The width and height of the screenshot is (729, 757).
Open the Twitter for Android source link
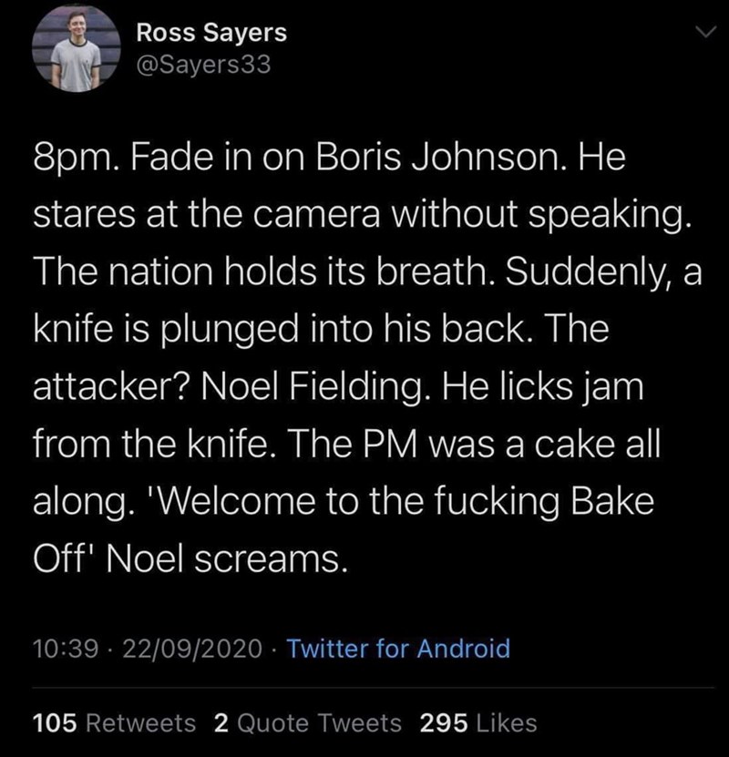coord(398,650)
